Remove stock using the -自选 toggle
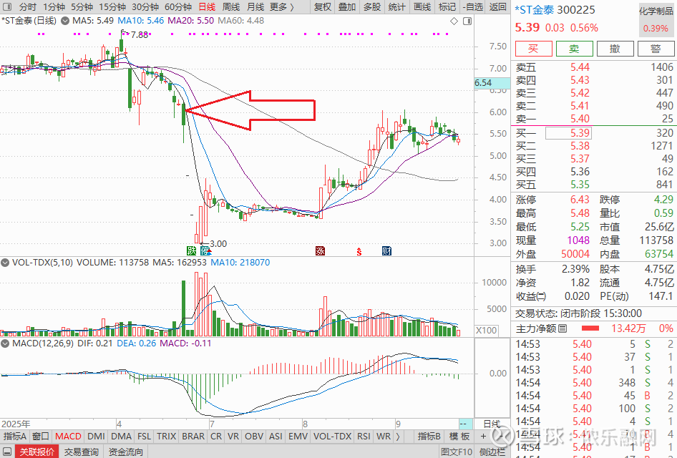 (473, 7)
